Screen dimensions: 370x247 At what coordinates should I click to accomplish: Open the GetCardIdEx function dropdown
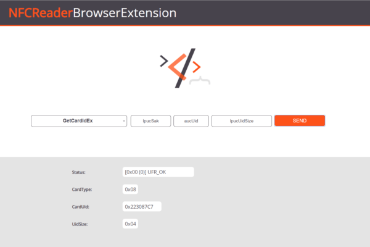[79, 121]
